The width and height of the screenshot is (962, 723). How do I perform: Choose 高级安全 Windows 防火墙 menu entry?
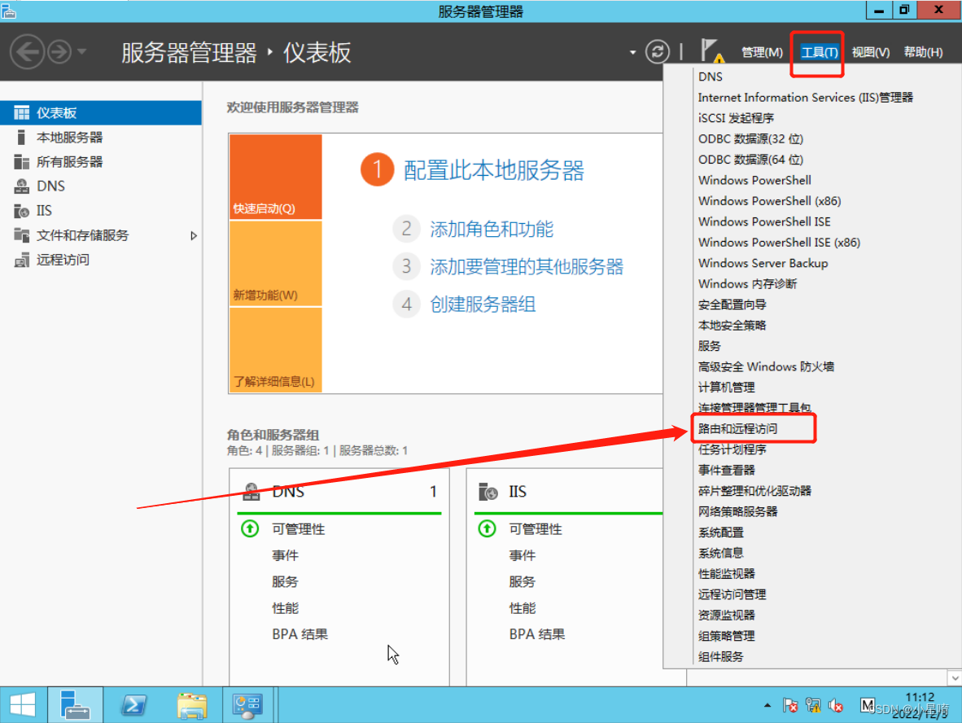[x=767, y=366]
